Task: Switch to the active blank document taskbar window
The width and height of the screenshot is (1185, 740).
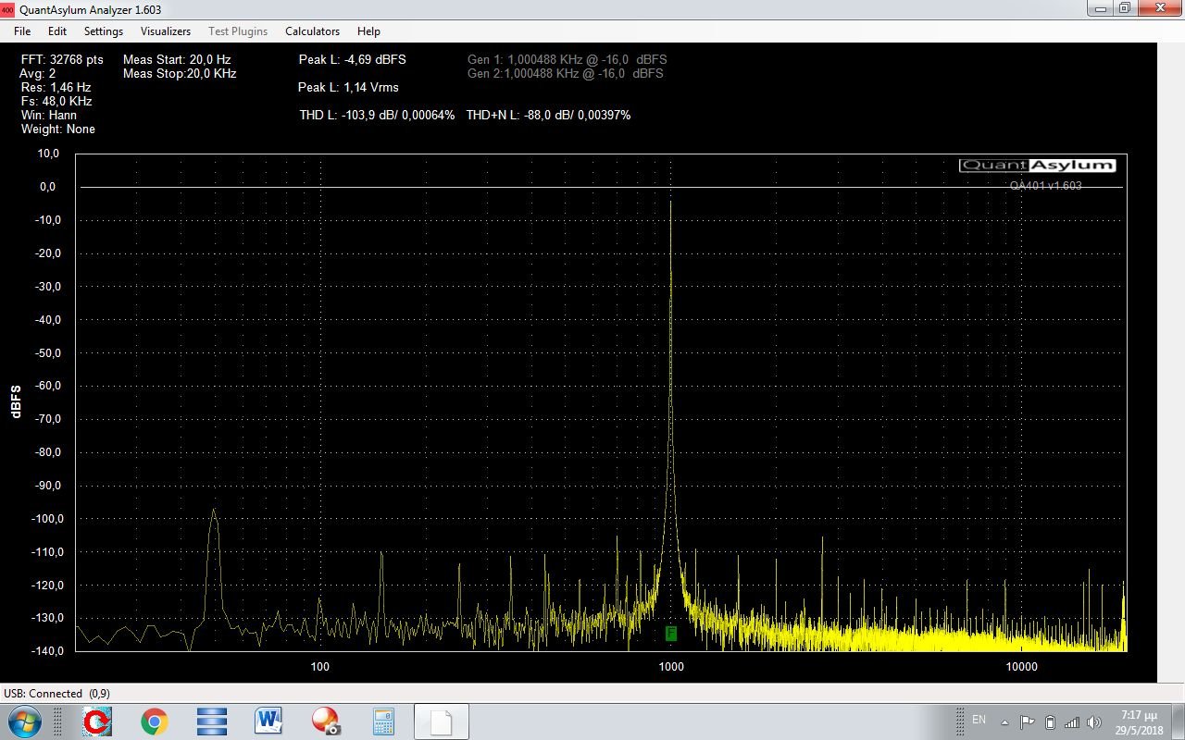Action: click(x=441, y=721)
